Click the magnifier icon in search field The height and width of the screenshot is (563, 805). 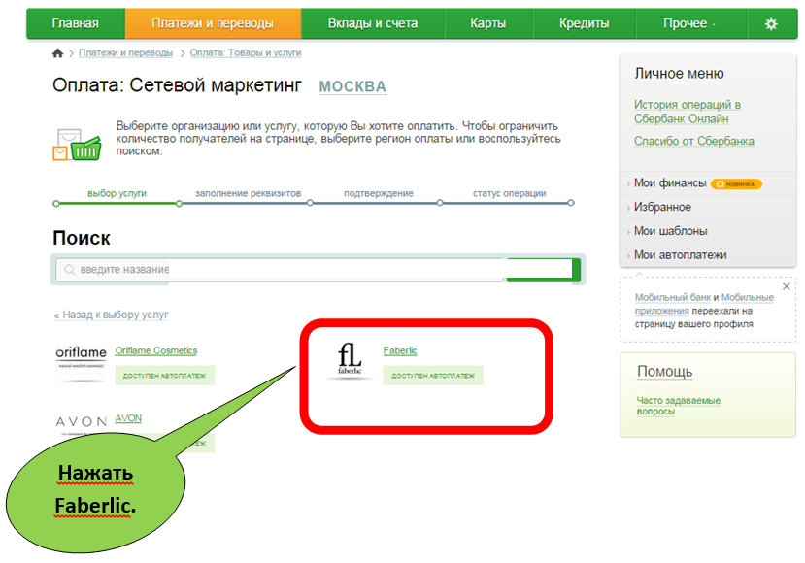tap(68, 270)
